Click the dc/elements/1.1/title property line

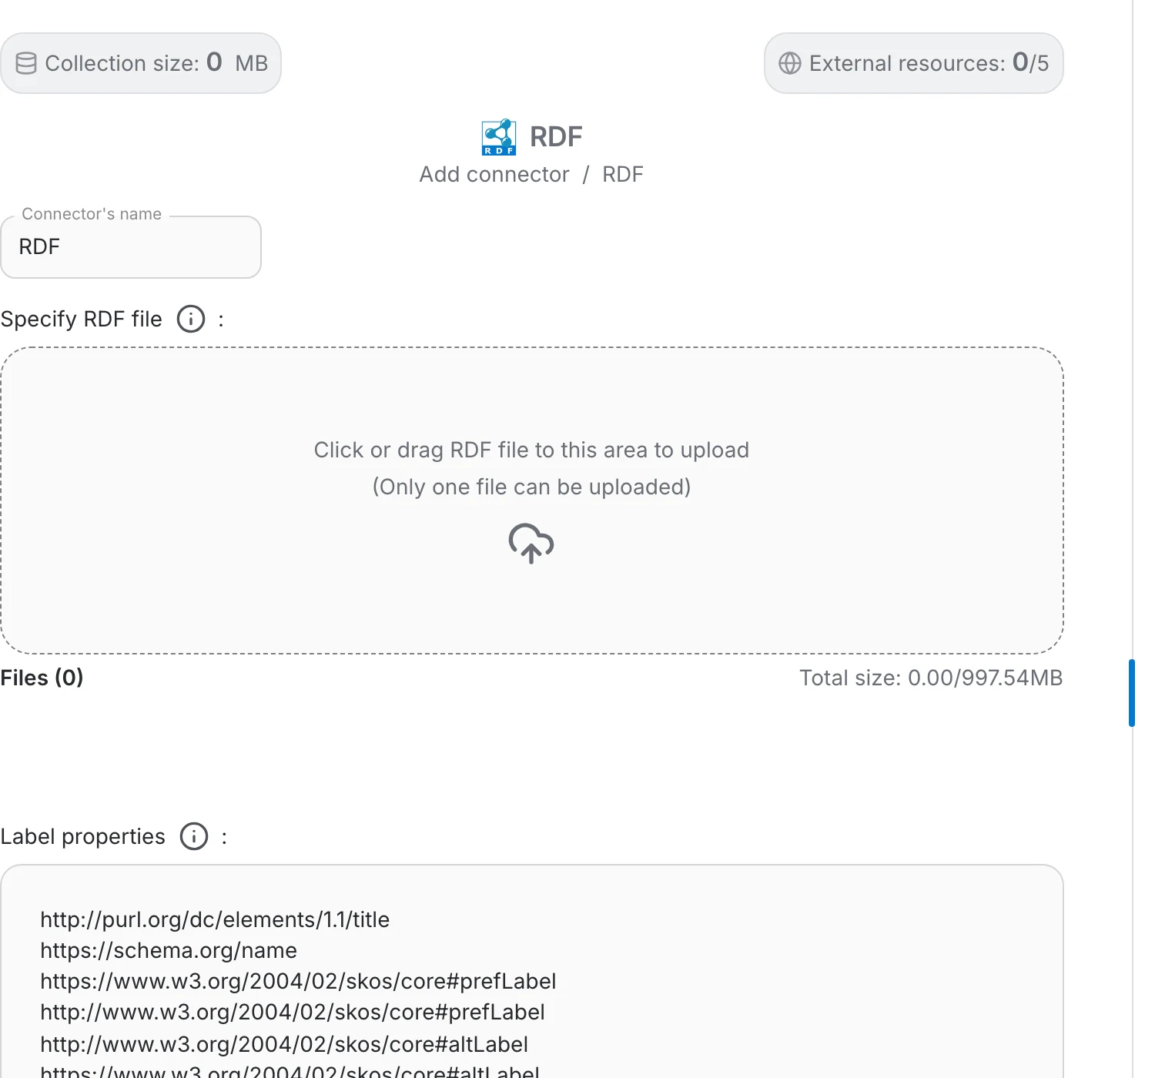pyautogui.click(x=215, y=919)
